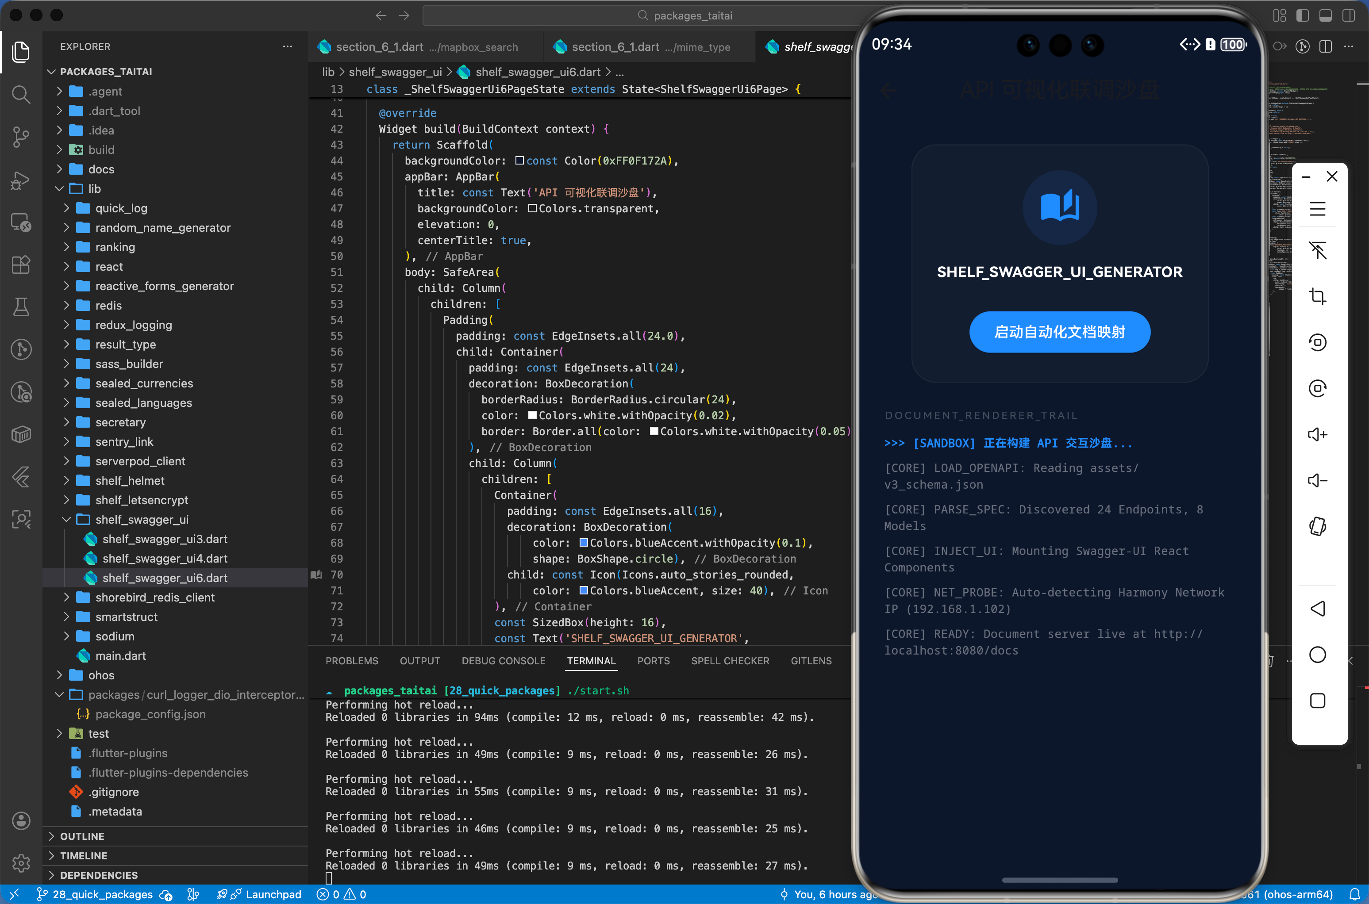Toggle bottom panel layout button

coord(1325,15)
